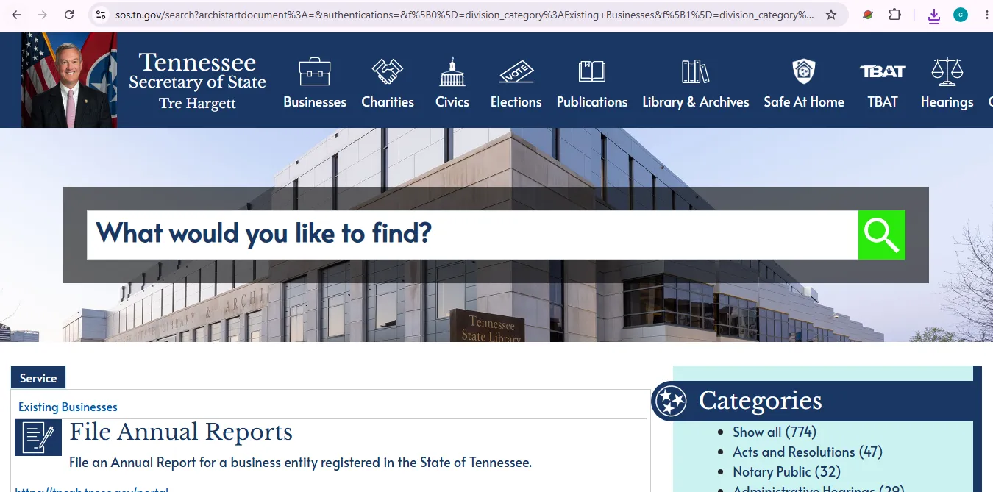Open the Safe At Home menu label
This screenshot has width=993, height=492.
coord(804,102)
